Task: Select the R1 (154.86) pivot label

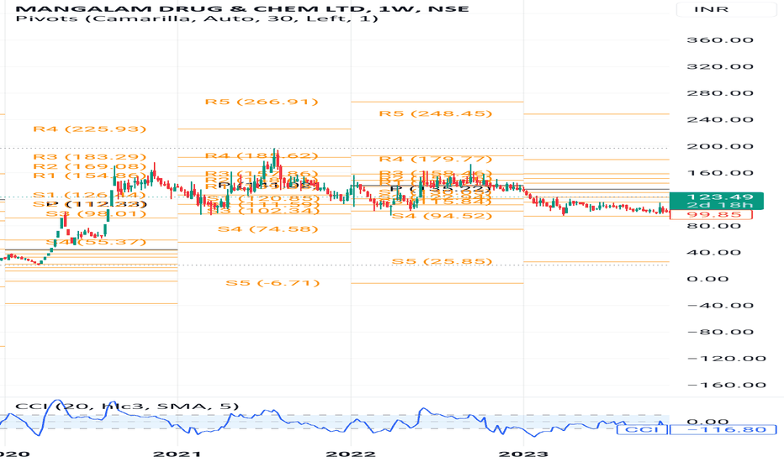Action: tap(90, 176)
